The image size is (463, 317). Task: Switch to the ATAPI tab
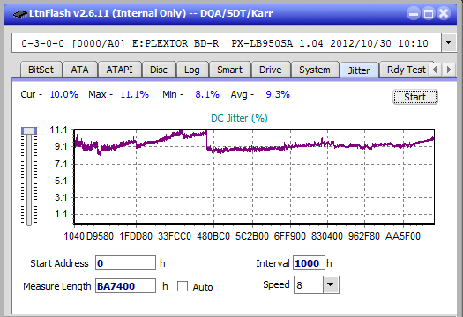120,70
